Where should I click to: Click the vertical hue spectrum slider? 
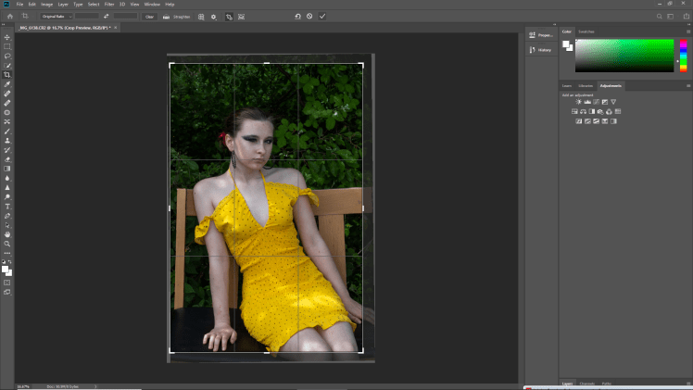(682, 55)
